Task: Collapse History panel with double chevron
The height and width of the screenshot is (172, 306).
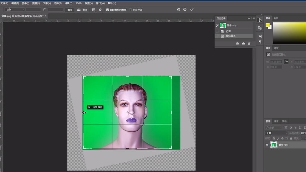Action: [249, 18]
